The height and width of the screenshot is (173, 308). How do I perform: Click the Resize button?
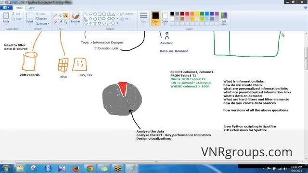pos(41,19)
